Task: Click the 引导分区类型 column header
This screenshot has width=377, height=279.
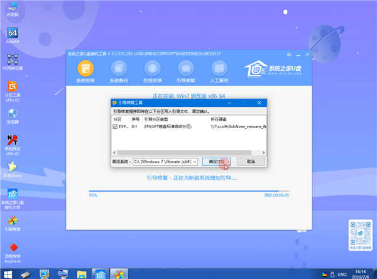Action: [156, 119]
